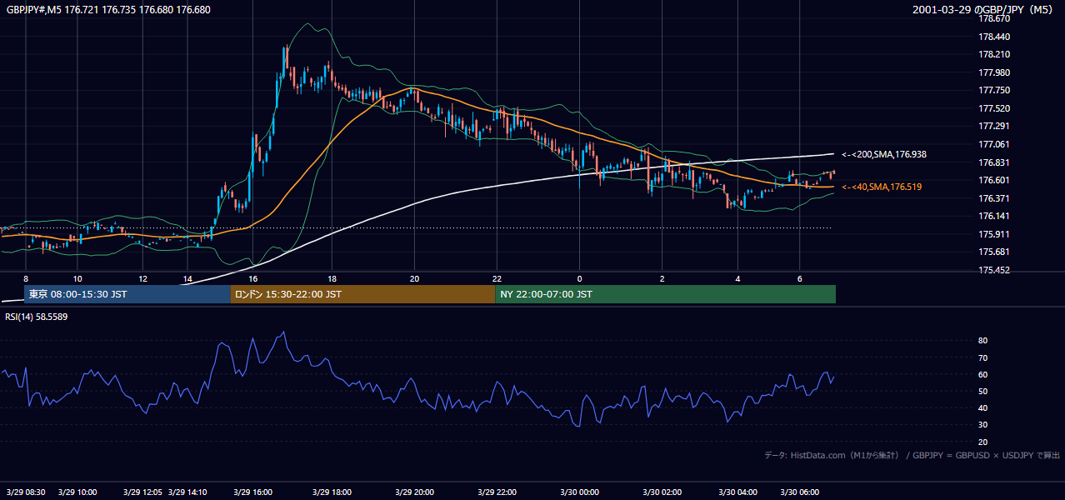Click the date label 3/30 04:00
This screenshot has height=500, width=1065.
[x=737, y=492]
